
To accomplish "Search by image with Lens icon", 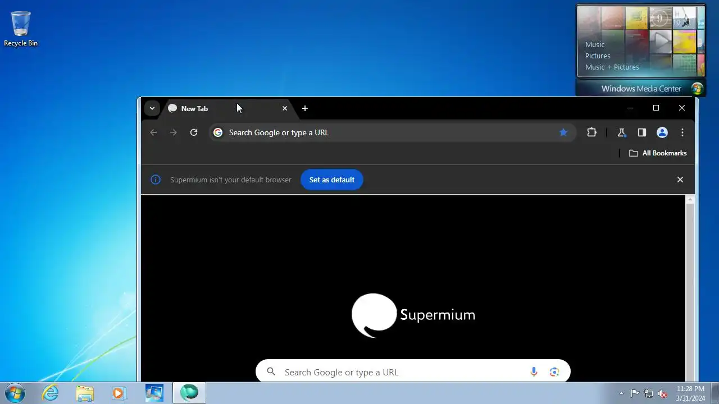I will (554, 371).
